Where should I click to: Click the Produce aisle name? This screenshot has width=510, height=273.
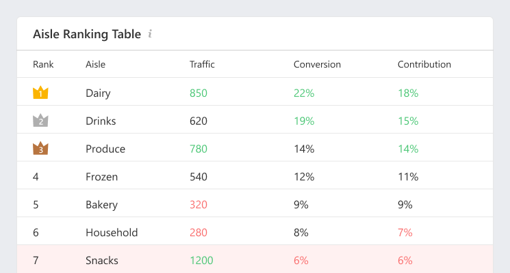pos(105,149)
